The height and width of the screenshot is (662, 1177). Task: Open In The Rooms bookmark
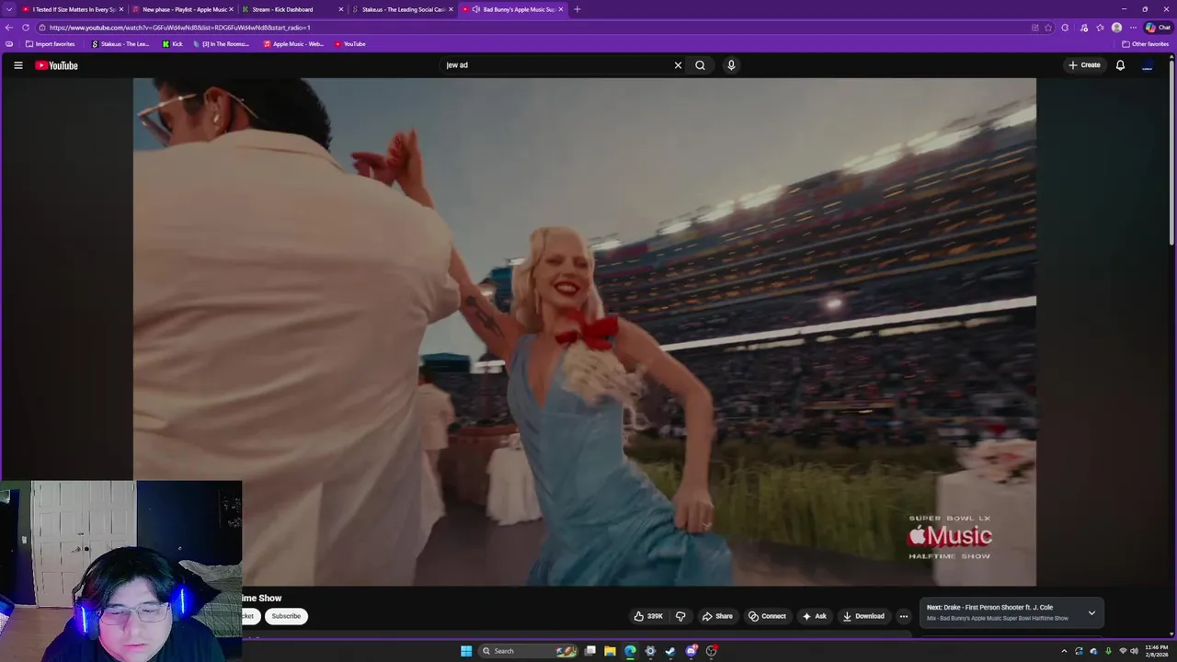(221, 44)
